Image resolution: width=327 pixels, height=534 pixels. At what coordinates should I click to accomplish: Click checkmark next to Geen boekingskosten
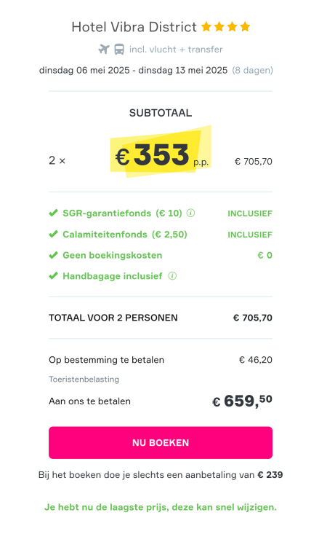tap(53, 255)
